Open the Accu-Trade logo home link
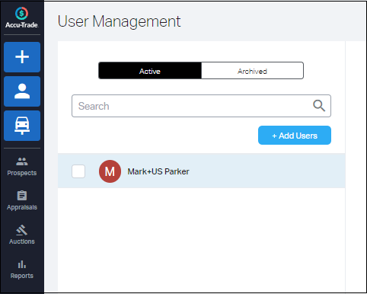The height and width of the screenshot is (294, 367). (22, 18)
